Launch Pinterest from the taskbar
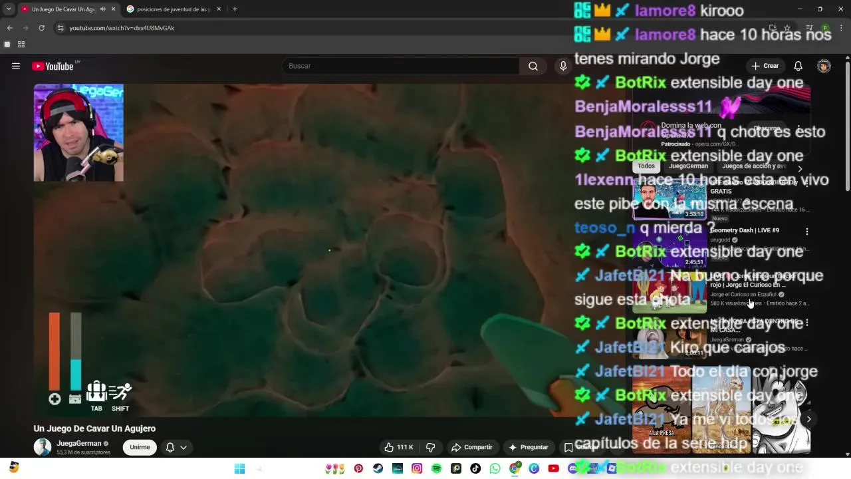The width and height of the screenshot is (851, 479). tap(358, 468)
